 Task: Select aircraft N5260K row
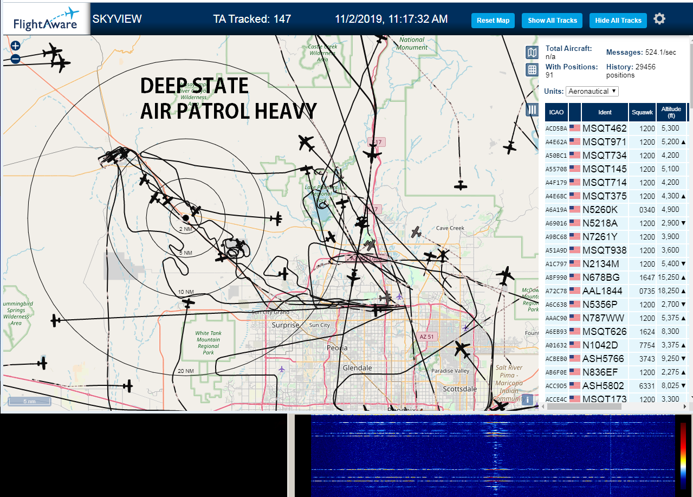(x=616, y=210)
